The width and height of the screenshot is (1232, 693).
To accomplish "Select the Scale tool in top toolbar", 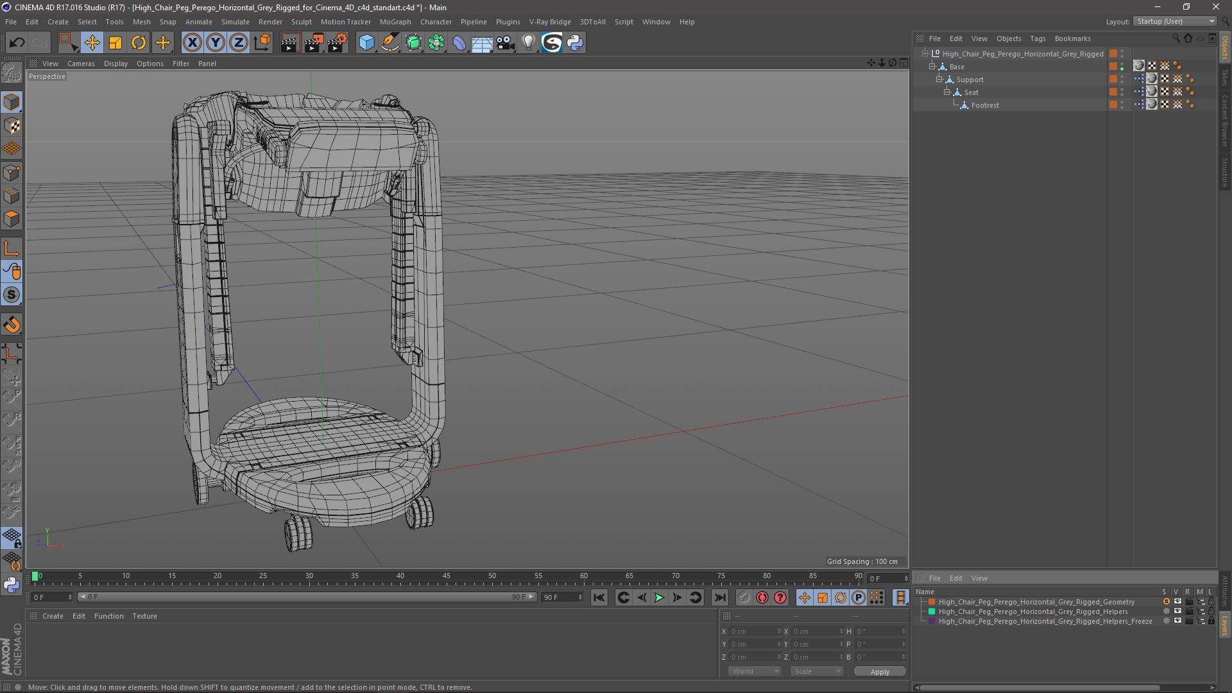I will pos(116,43).
